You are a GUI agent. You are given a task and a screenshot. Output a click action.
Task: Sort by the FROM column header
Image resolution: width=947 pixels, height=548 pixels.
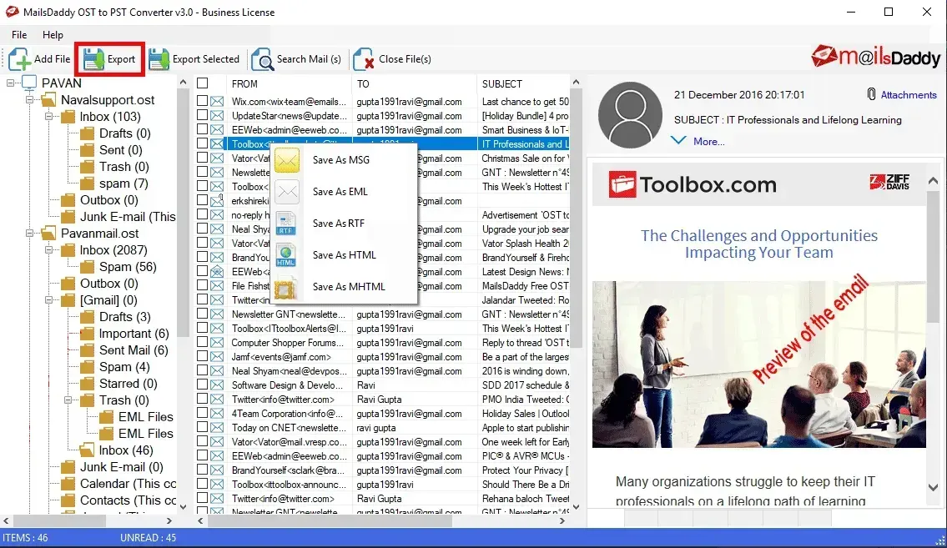click(289, 84)
